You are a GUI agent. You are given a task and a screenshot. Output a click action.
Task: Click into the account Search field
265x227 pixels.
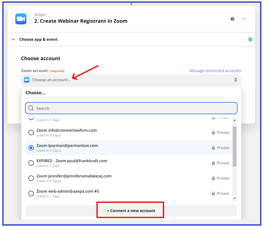pos(131,108)
